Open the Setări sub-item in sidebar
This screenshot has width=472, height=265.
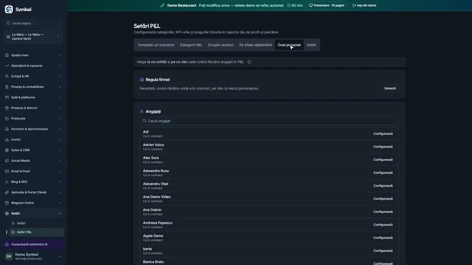tap(36, 223)
